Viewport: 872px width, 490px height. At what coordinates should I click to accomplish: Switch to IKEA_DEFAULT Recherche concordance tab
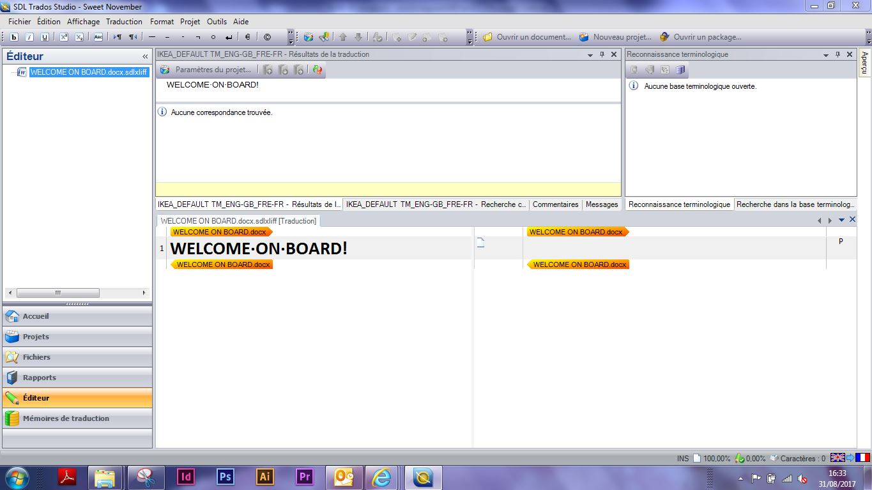tap(436, 204)
